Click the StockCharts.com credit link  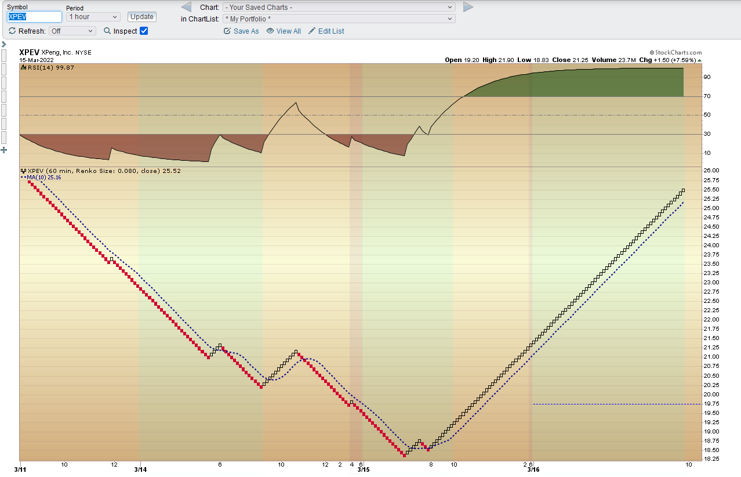tap(675, 52)
